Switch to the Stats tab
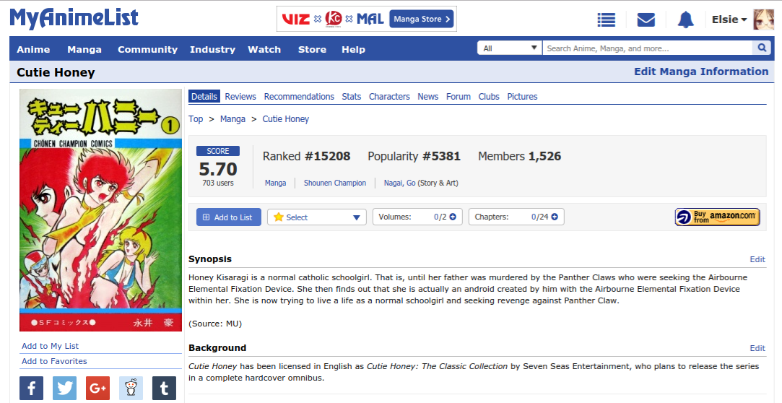 (352, 96)
